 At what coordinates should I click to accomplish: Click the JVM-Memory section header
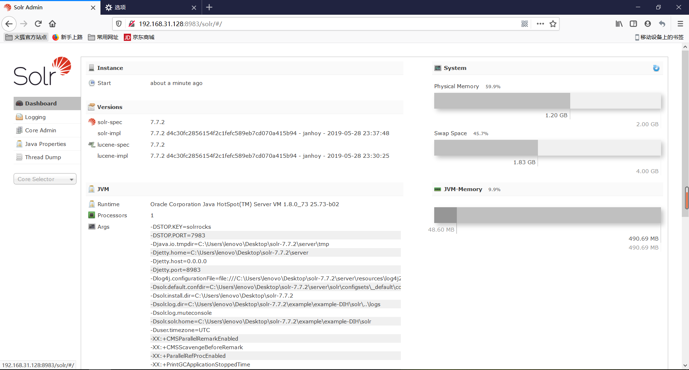click(548, 189)
